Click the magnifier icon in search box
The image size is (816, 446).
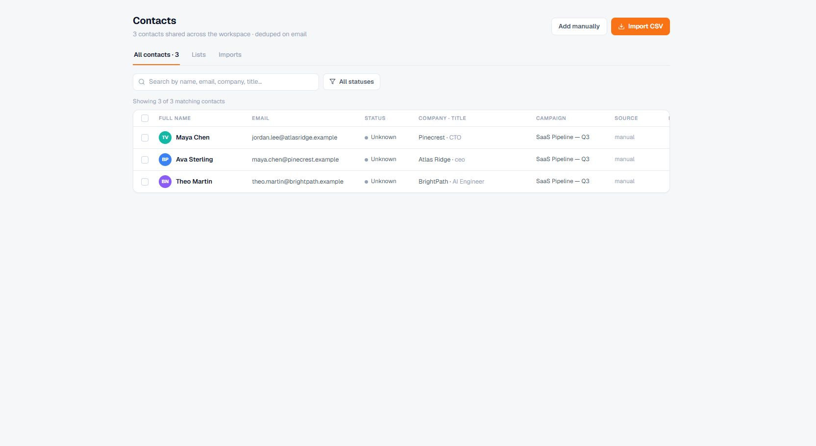coord(142,82)
